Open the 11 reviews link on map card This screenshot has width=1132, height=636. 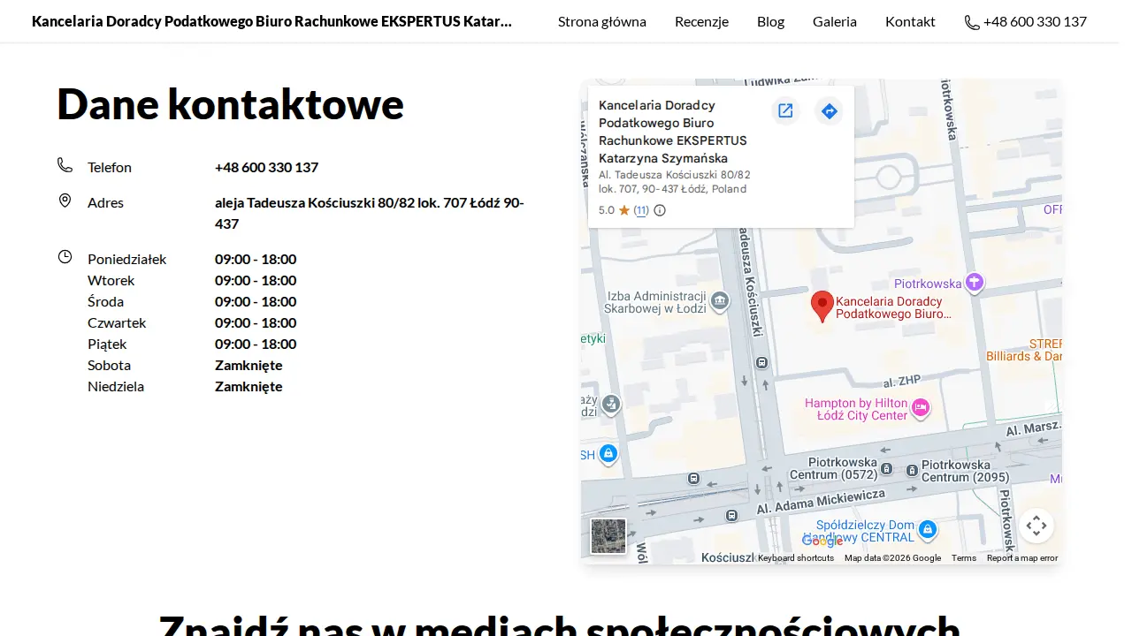[x=641, y=210]
